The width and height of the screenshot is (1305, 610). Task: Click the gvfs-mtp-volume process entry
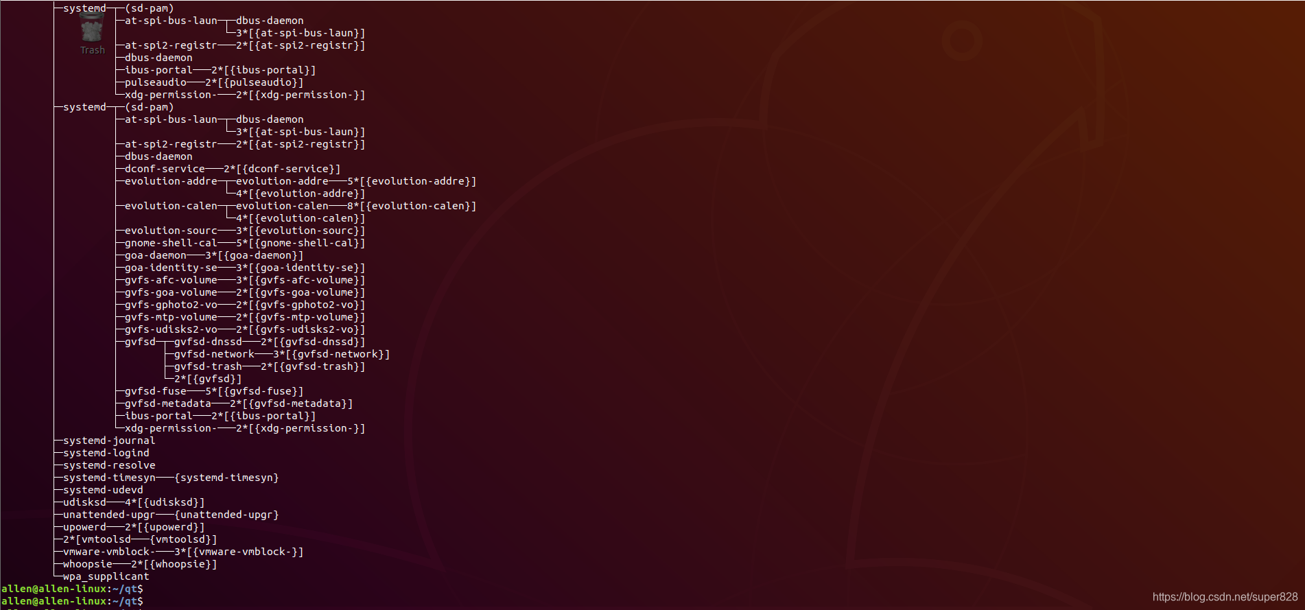(x=171, y=317)
